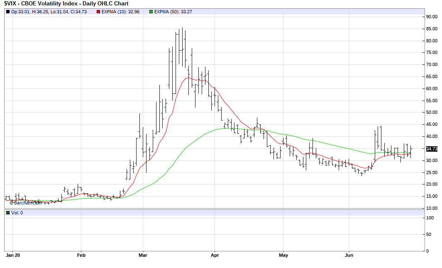Click the black OHLC legend square

8,12
